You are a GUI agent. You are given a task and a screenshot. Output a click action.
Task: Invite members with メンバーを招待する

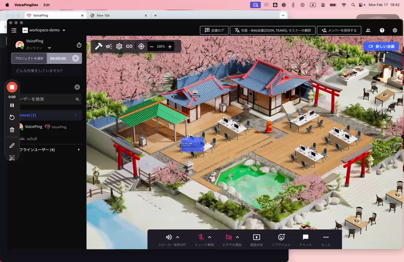tap(339, 30)
